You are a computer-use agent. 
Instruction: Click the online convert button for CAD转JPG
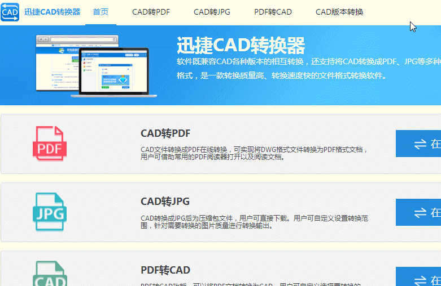click(418, 212)
